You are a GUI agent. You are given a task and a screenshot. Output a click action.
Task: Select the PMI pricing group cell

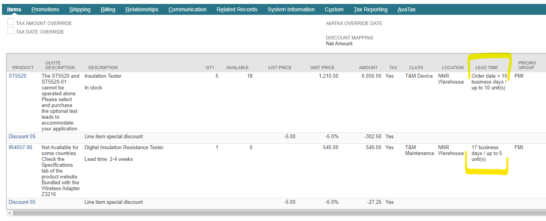[x=519, y=76]
